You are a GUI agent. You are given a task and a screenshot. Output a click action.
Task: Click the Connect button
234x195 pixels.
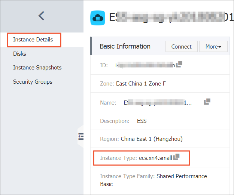pos(181,47)
